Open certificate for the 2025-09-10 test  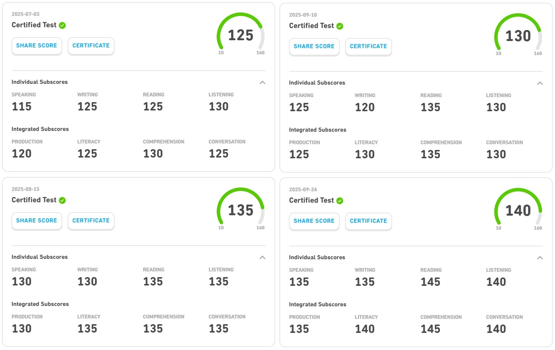[369, 46]
